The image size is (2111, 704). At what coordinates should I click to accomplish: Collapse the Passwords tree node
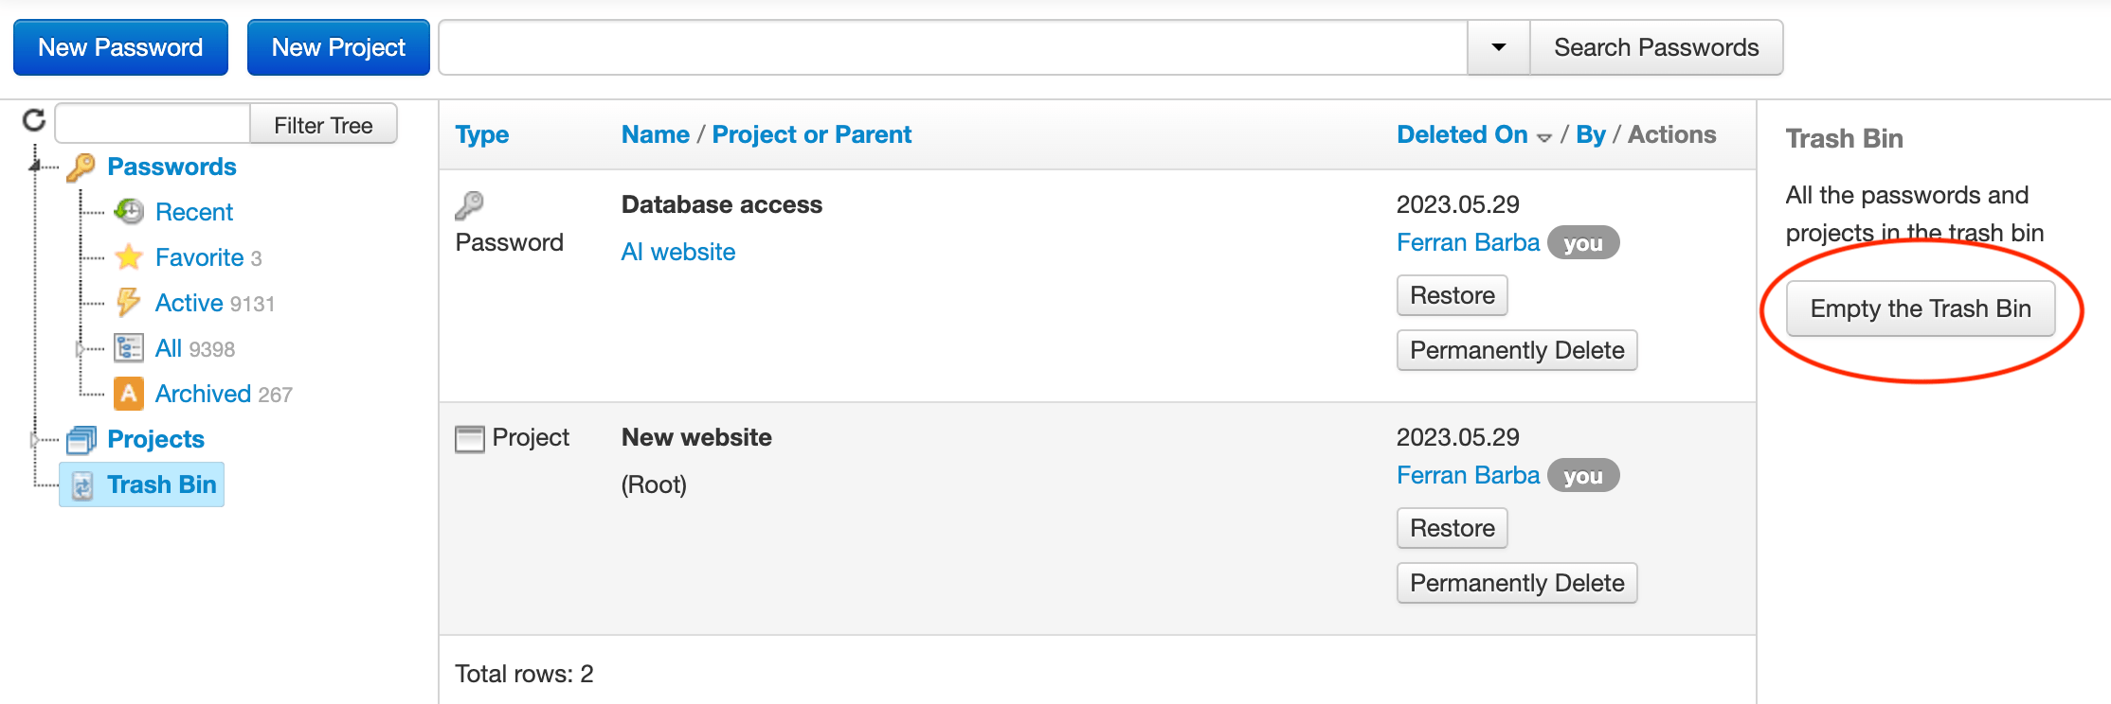tap(35, 167)
